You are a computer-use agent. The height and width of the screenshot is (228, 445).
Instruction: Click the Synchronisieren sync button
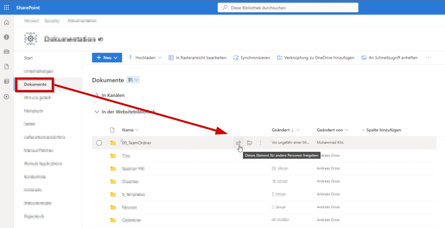(252, 58)
